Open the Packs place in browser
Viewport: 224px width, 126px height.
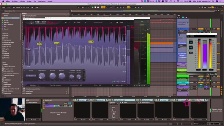6,64
